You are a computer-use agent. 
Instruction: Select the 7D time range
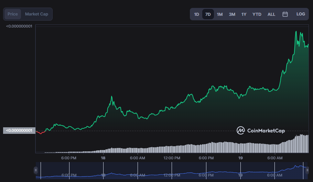208,14
